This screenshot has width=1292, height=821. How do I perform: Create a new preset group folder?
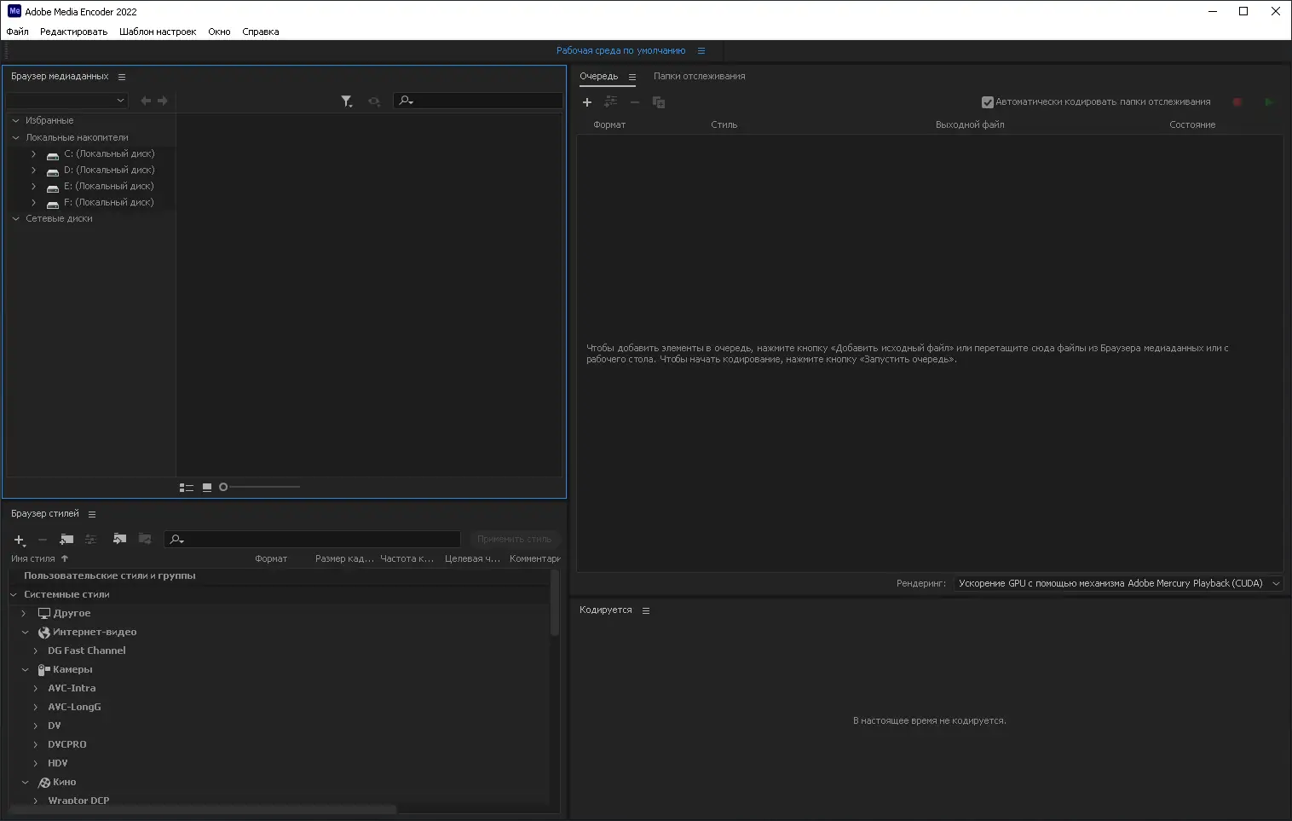(x=66, y=540)
